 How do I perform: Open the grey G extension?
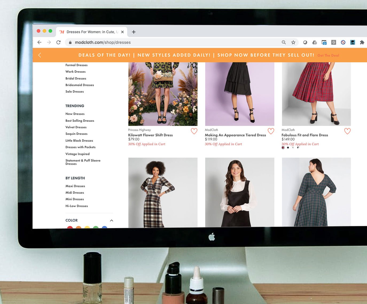334,42
